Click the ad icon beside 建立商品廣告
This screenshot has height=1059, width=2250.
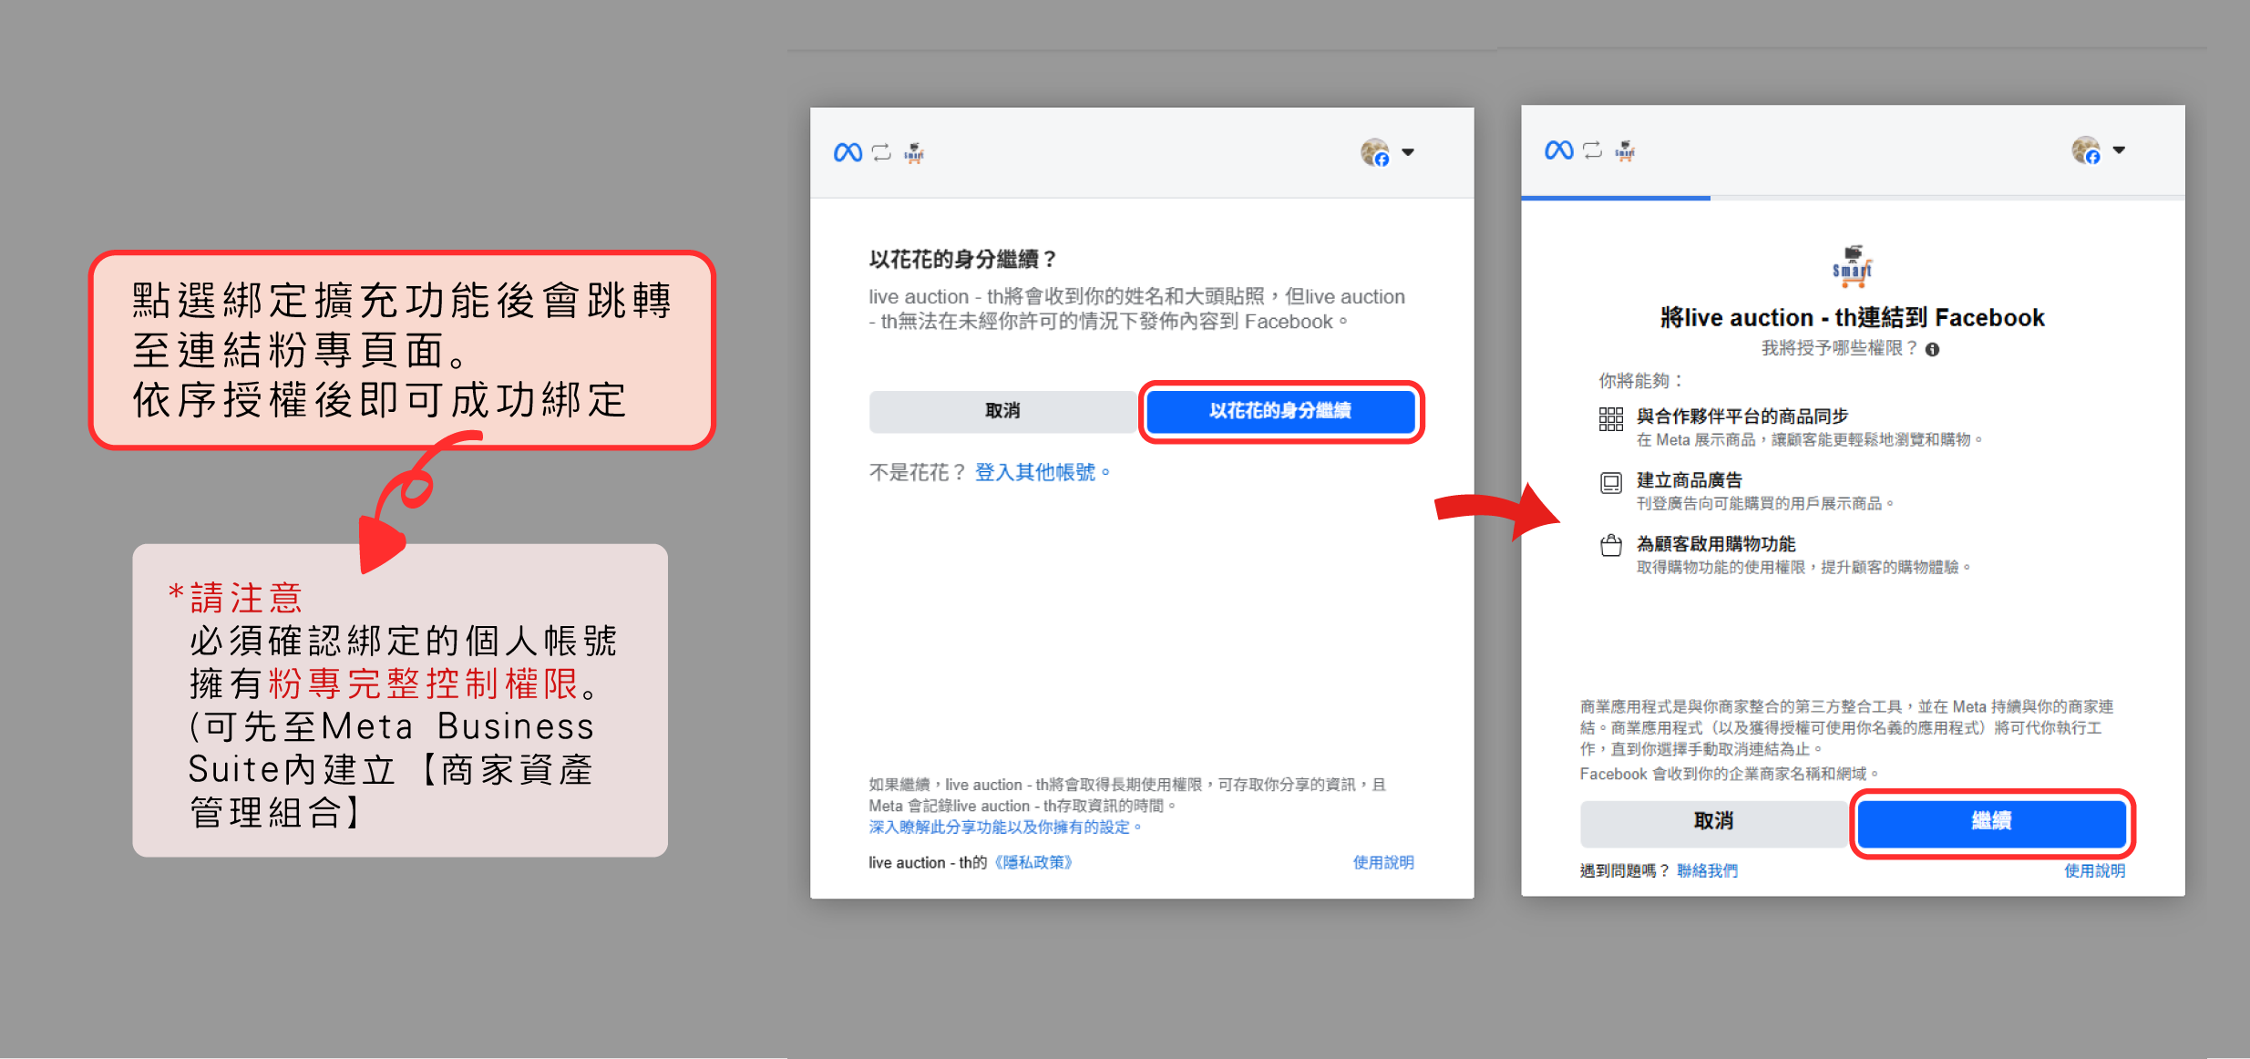pyautogui.click(x=1610, y=483)
